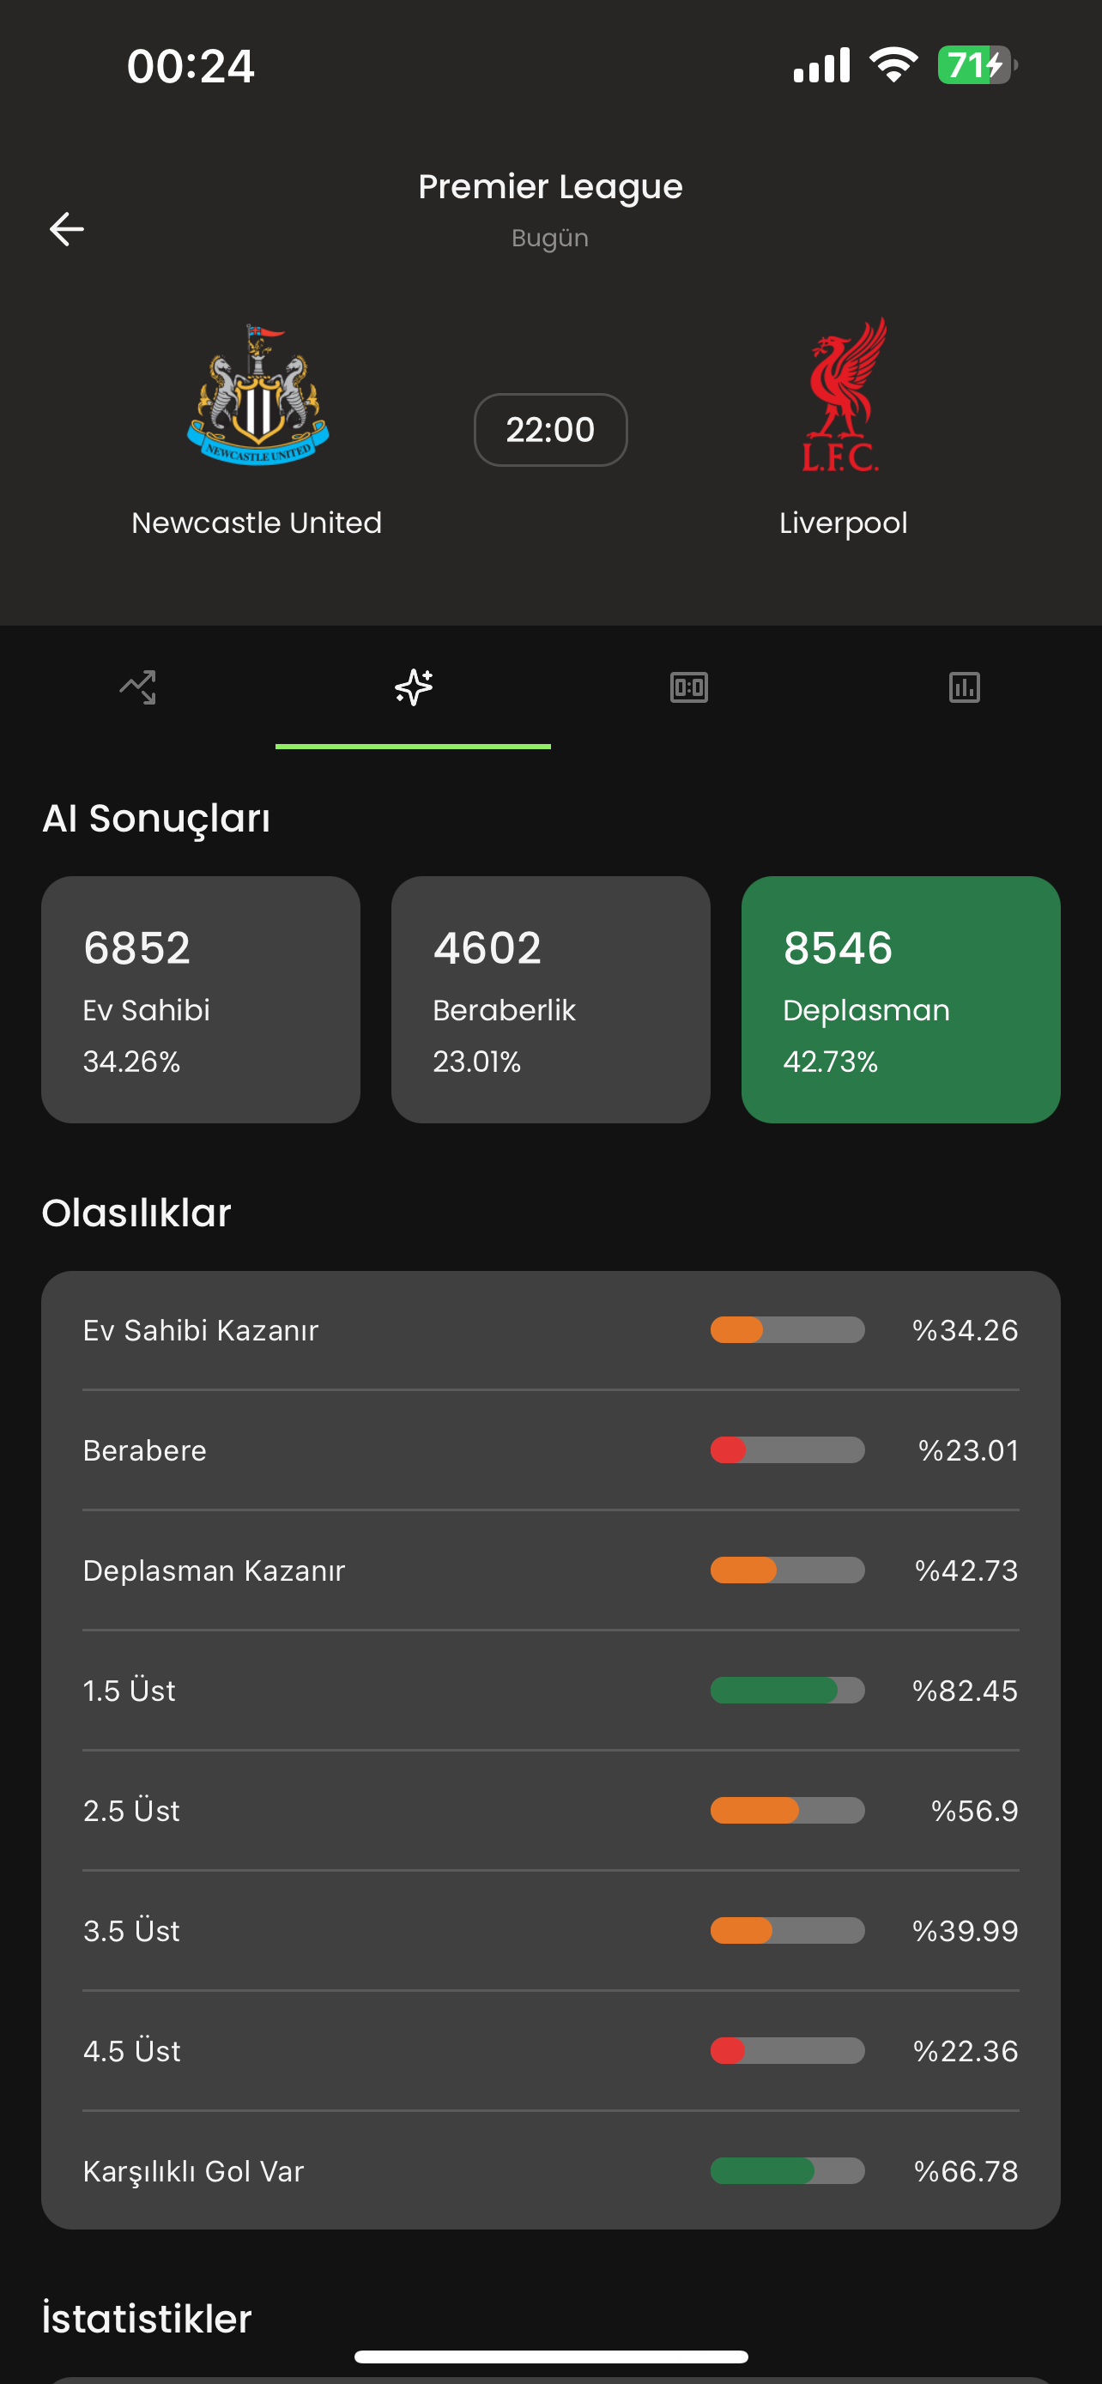Screen dimensions: 1102x2384
Task: Tap the 22:00 match time badge
Action: point(550,430)
